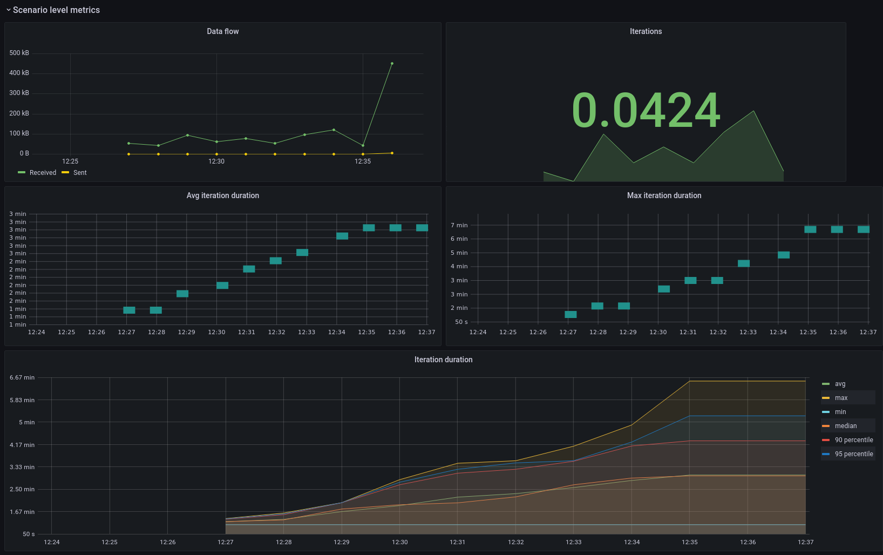Click the first Max iteration duration bar

coord(570,314)
